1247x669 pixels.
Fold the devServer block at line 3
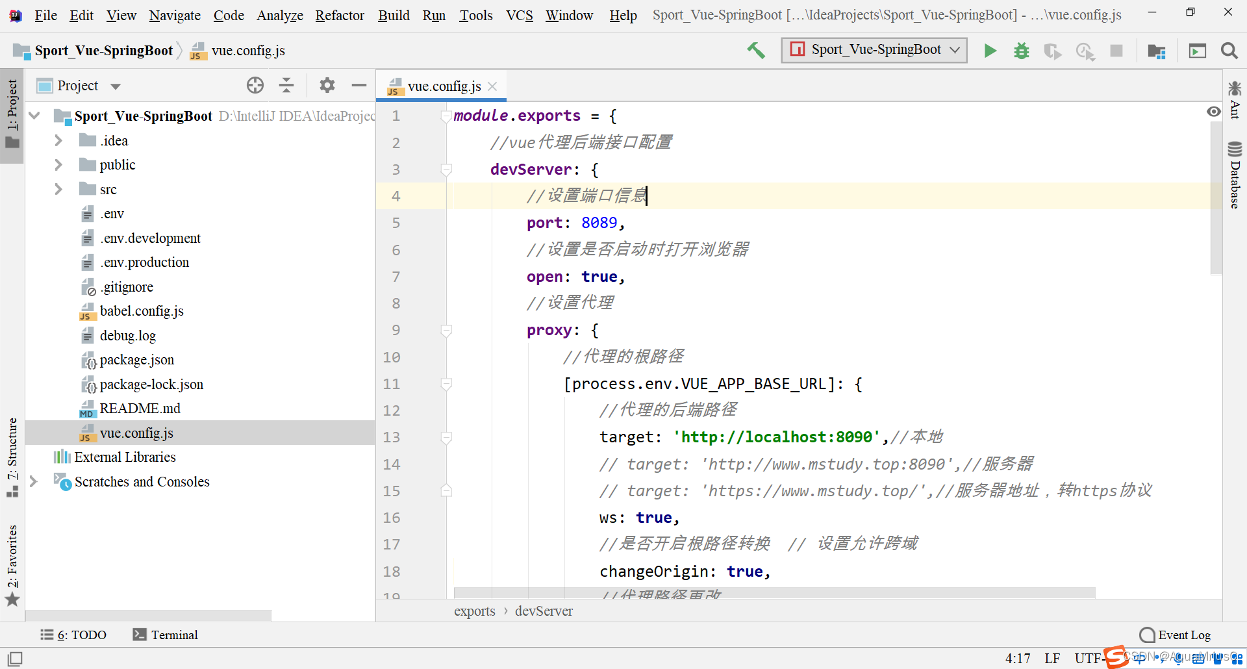[446, 170]
